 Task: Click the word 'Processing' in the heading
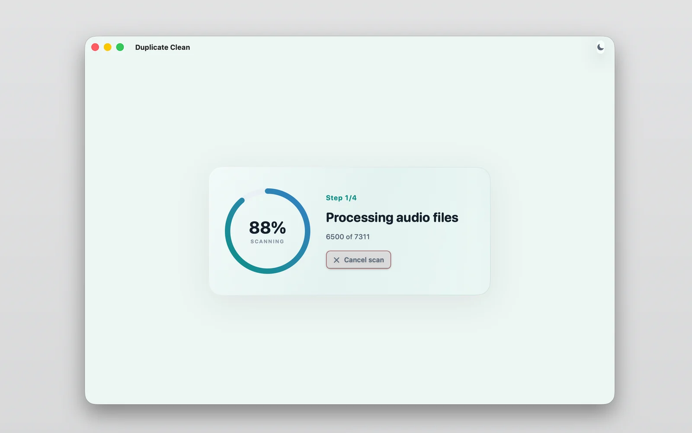tap(359, 218)
